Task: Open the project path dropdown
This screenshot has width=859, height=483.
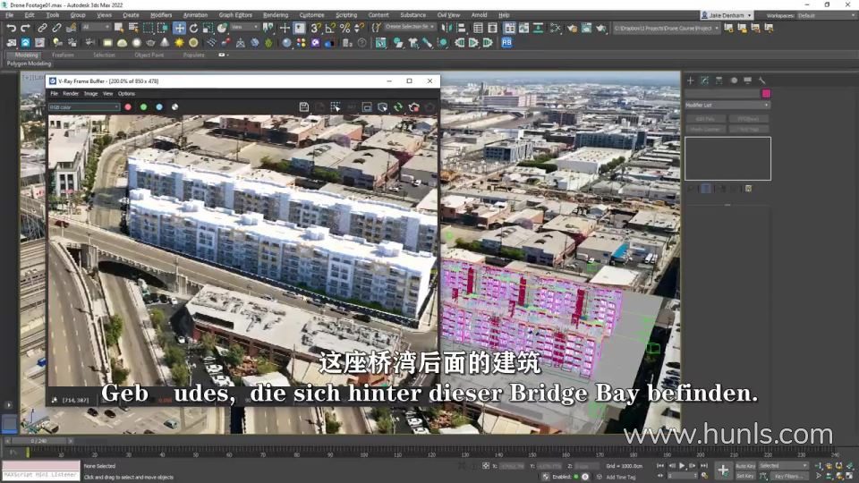Action: point(666,28)
